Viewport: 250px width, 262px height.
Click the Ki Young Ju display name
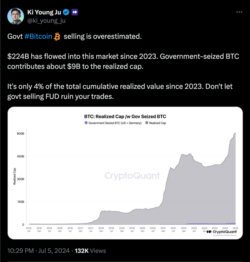[x=44, y=12]
